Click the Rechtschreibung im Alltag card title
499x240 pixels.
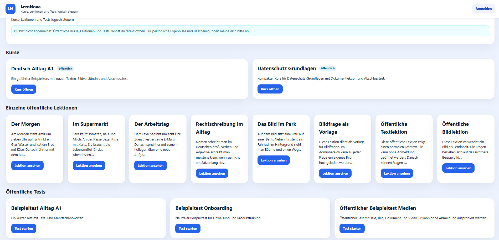click(x=219, y=128)
